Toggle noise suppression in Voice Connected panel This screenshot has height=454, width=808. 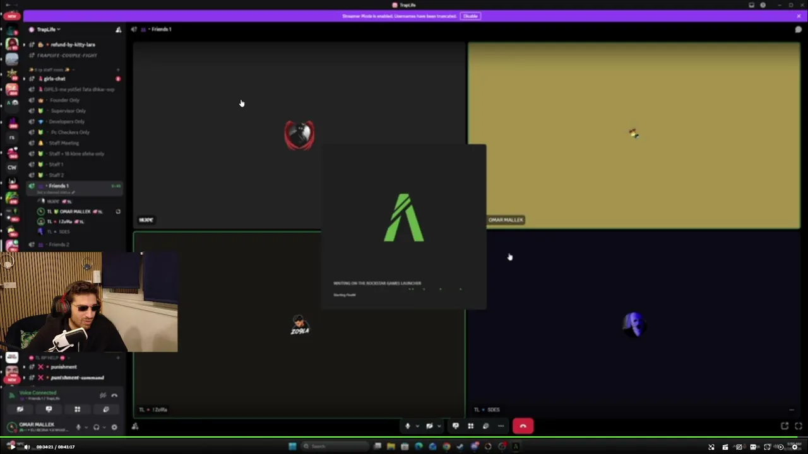click(x=103, y=395)
